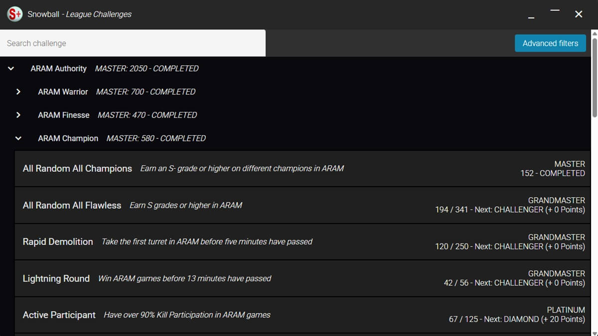Open the Rapid Demolition challenge
598x336 pixels.
pyautogui.click(x=302, y=241)
